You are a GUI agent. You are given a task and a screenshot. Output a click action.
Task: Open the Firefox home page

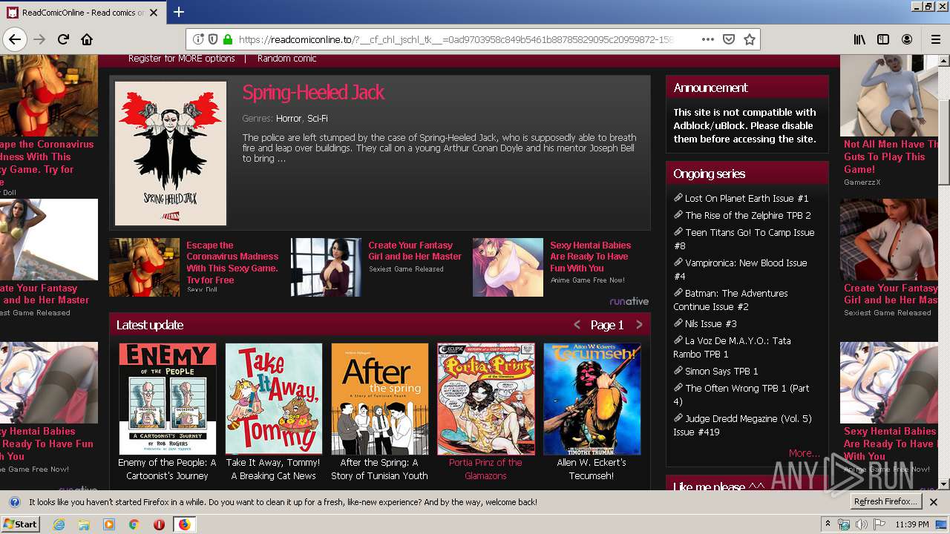pos(87,39)
